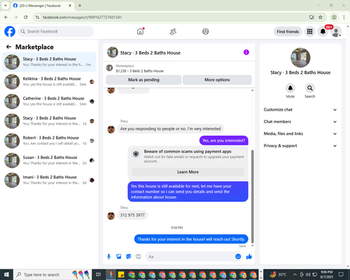350x280 pixels.
Task: Click the Chrome profile icon in toolbar
Action: [334, 17]
